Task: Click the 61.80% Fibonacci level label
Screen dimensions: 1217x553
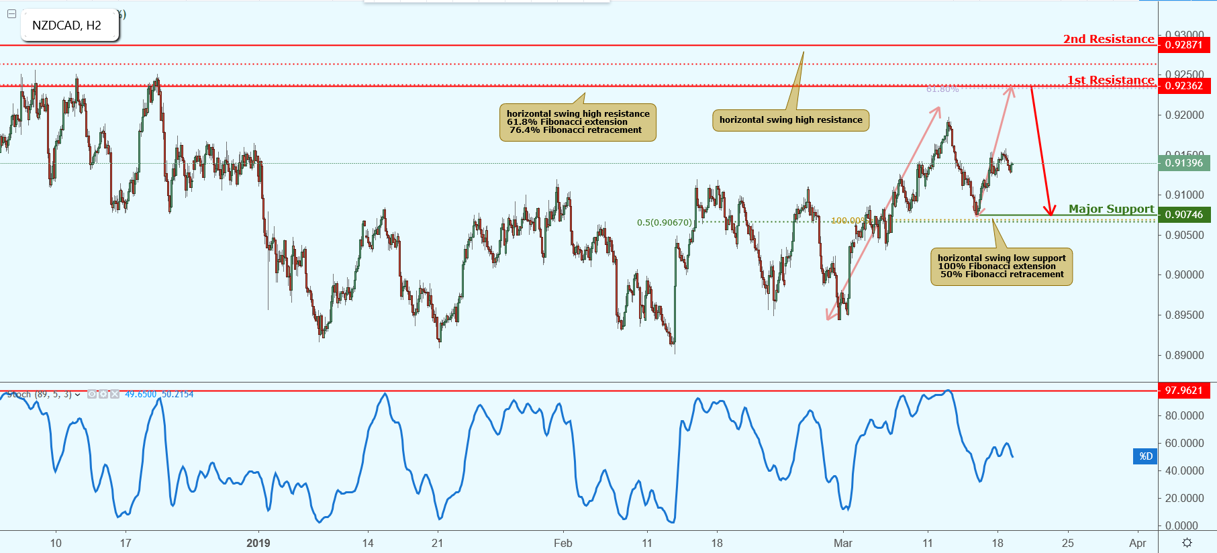Action: (942, 89)
